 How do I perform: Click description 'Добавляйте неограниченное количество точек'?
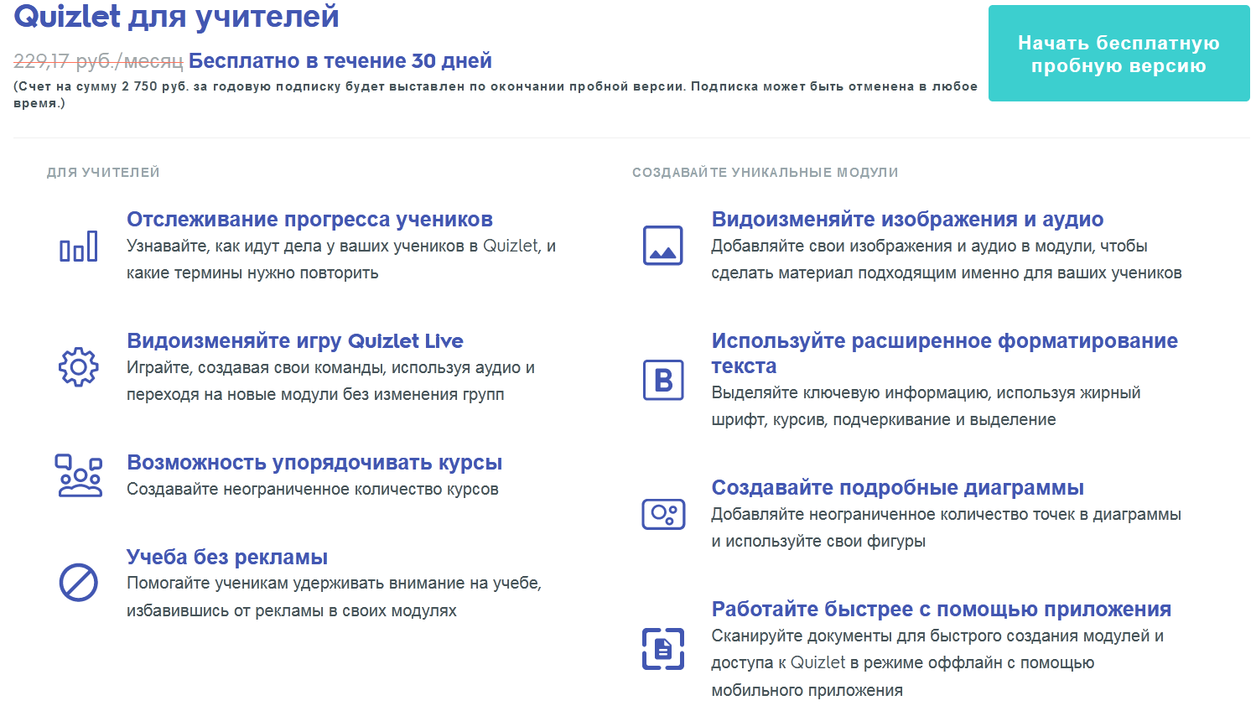click(946, 527)
